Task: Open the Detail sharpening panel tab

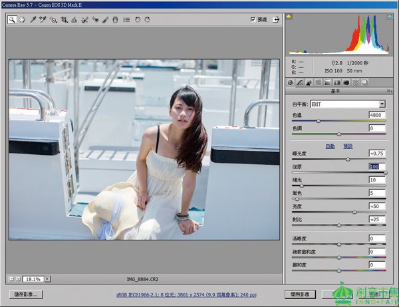Action: coord(309,82)
